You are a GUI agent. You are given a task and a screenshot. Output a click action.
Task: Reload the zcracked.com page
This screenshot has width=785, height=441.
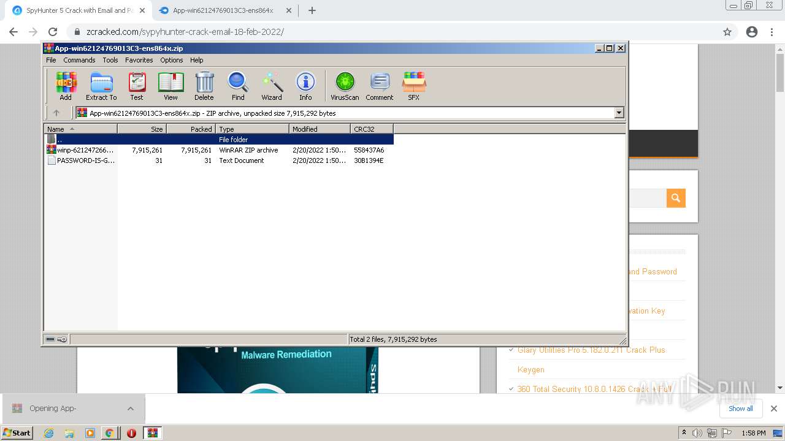coord(53,32)
